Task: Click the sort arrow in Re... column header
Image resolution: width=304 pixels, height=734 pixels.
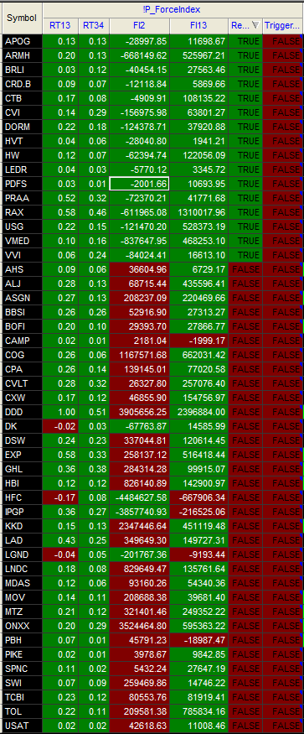Action: pyautogui.click(x=255, y=26)
